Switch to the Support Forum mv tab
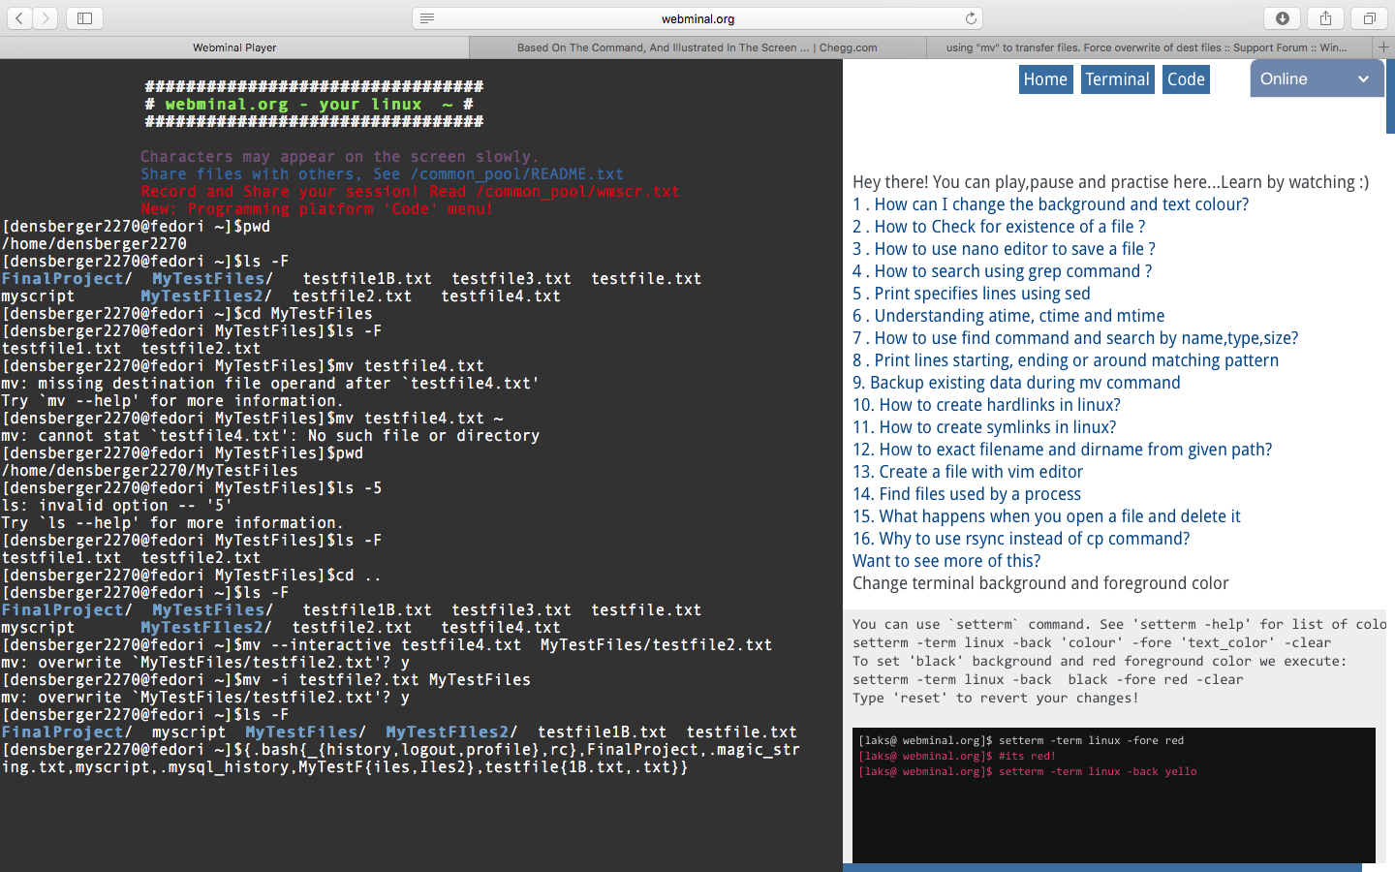This screenshot has height=872, width=1395. [1149, 47]
